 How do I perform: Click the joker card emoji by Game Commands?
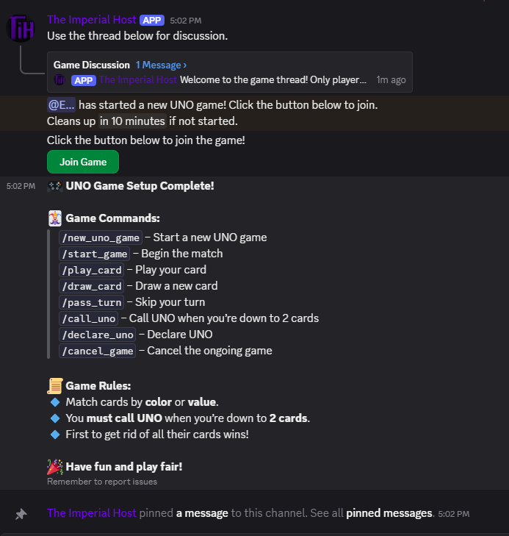[55, 218]
